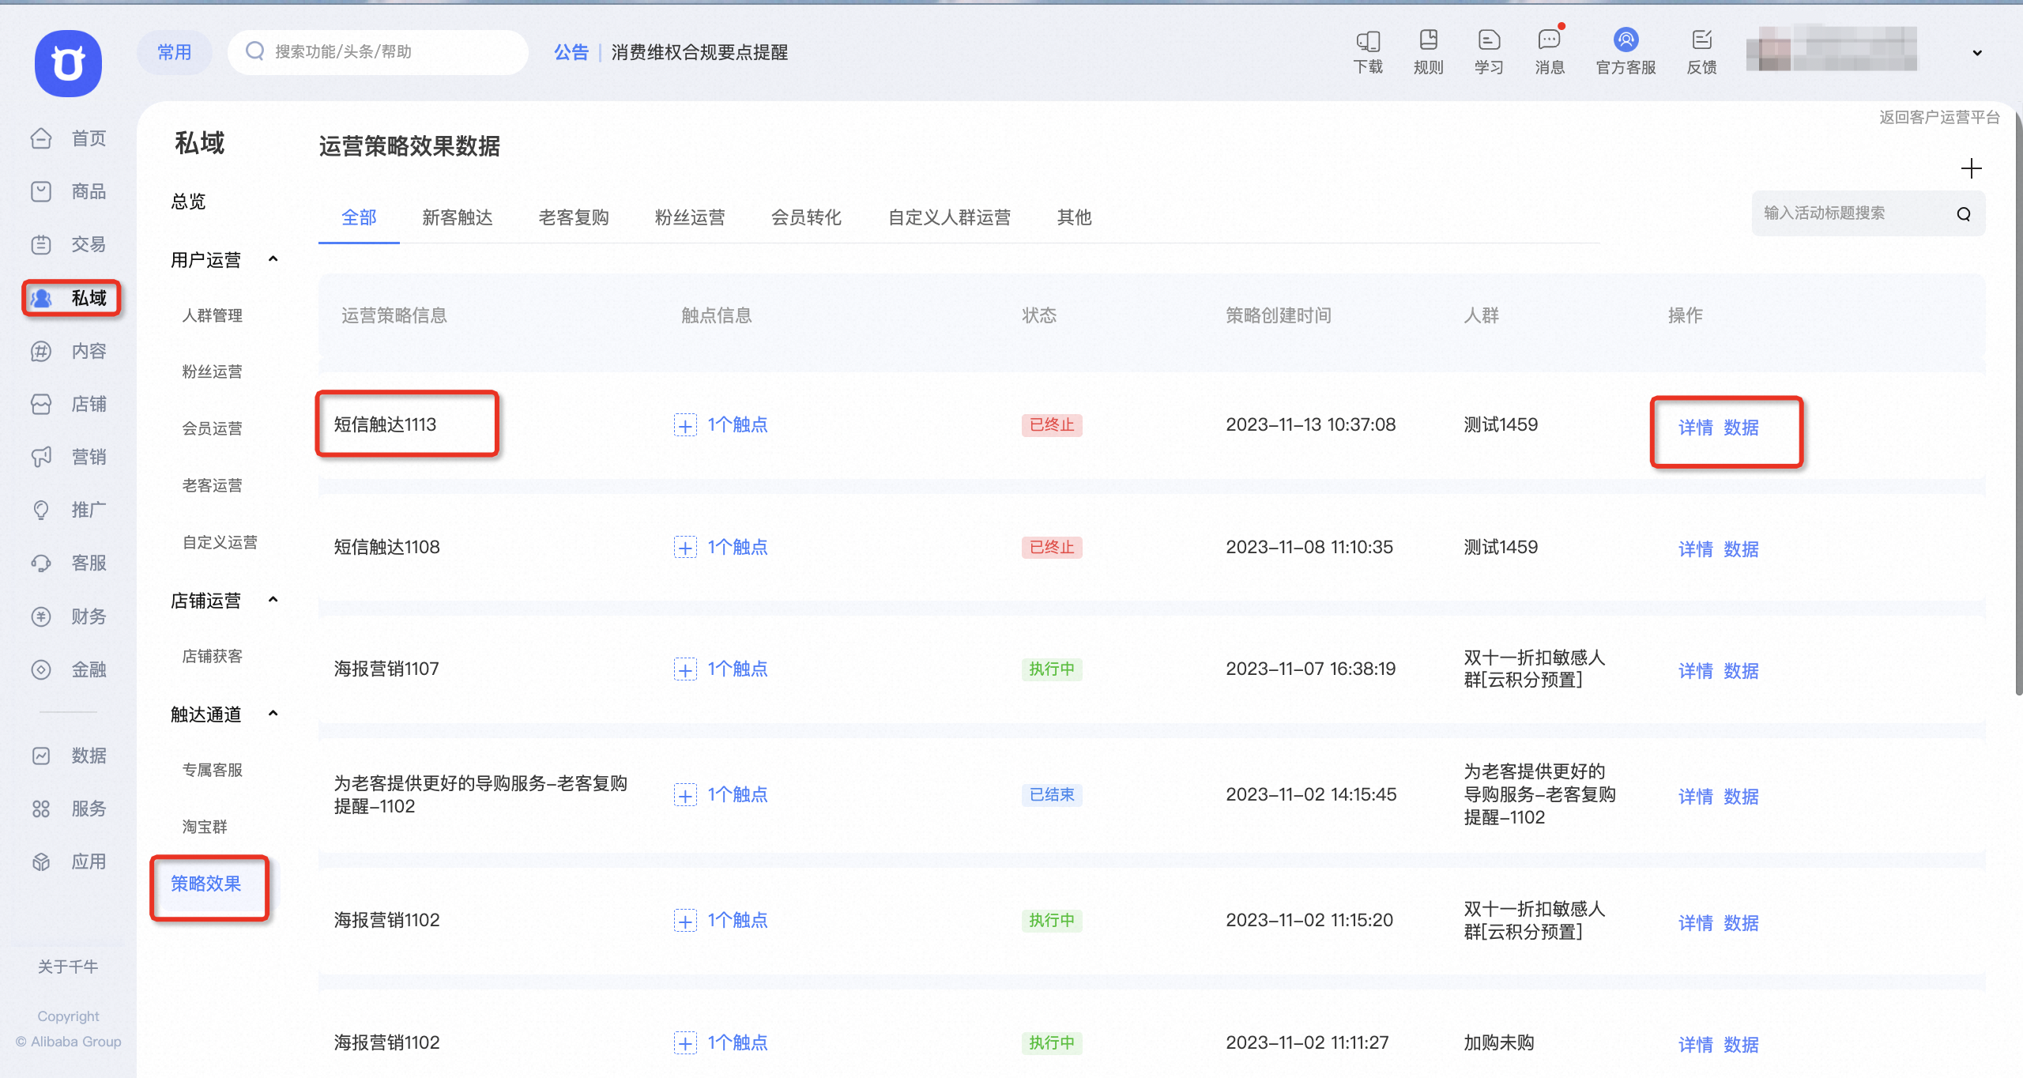The width and height of the screenshot is (2023, 1078).
Task: Click 搜索功能/头条/帮助 search field
Action: [x=378, y=52]
